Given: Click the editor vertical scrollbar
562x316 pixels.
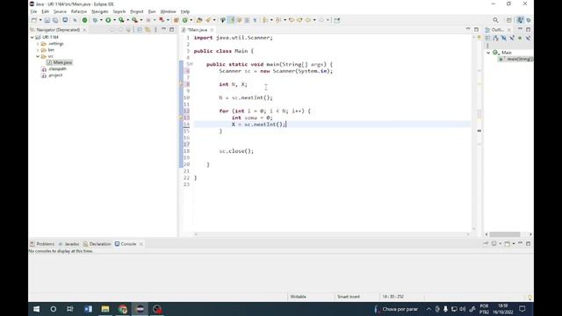Looking at the screenshot, I should 474,132.
